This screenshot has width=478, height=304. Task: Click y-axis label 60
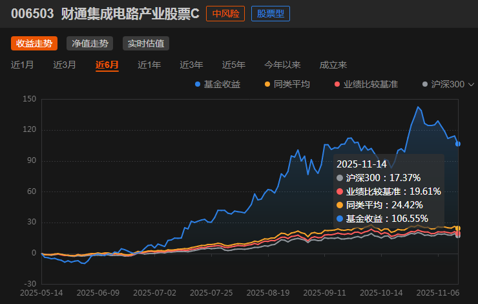[x=32, y=191]
